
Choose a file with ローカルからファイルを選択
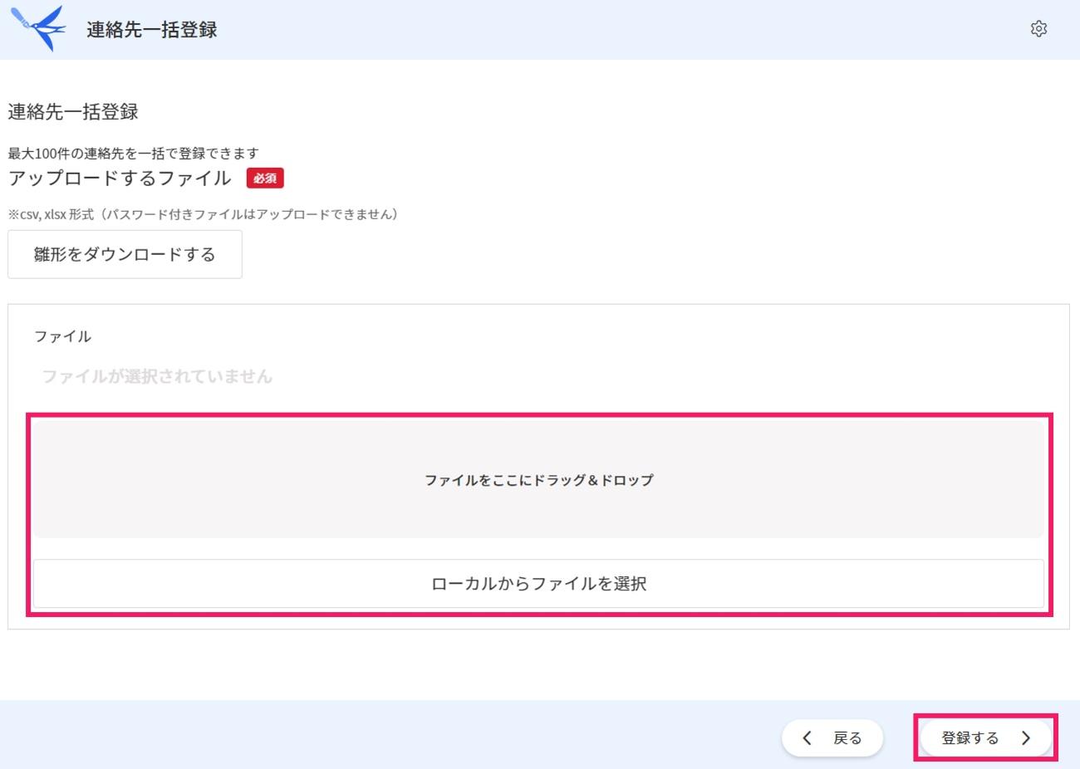point(538,584)
